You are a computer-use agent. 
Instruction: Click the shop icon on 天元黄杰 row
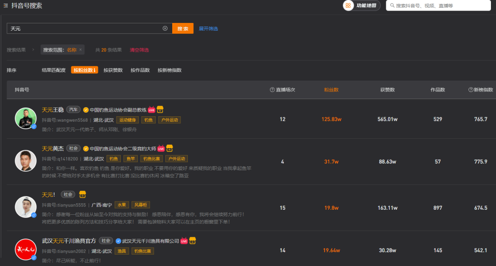click(169, 148)
